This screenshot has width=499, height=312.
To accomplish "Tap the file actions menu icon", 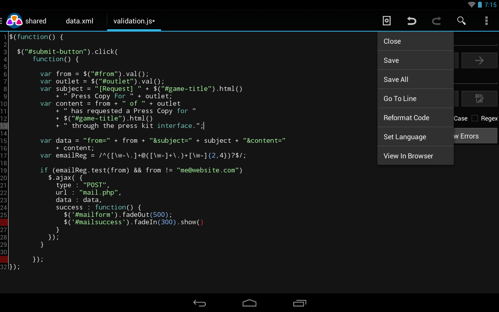I will 386,21.
